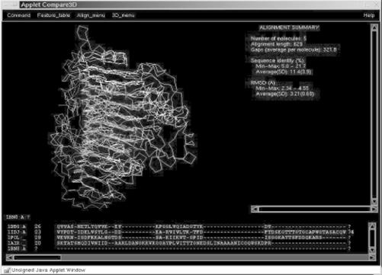Image resolution: width=382 pixels, height=275 pixels.
Task: Open the Command menu
Action: [19, 15]
